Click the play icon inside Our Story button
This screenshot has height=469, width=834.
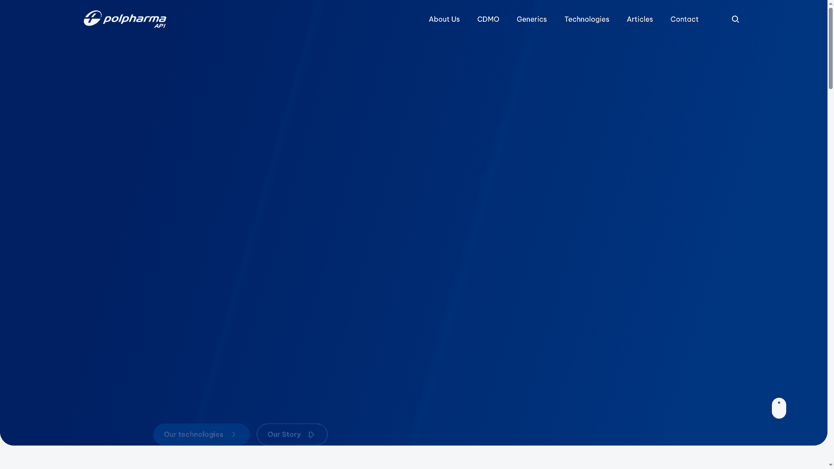click(311, 434)
